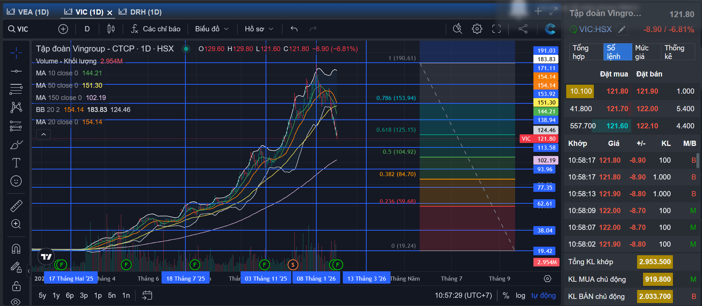This screenshot has width=702, height=306.
Task: Click the BB 20 2 indicator legend
Action: point(83,110)
